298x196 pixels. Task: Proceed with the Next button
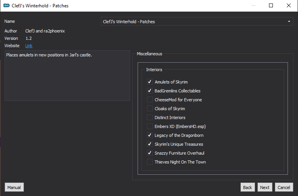click(265, 187)
